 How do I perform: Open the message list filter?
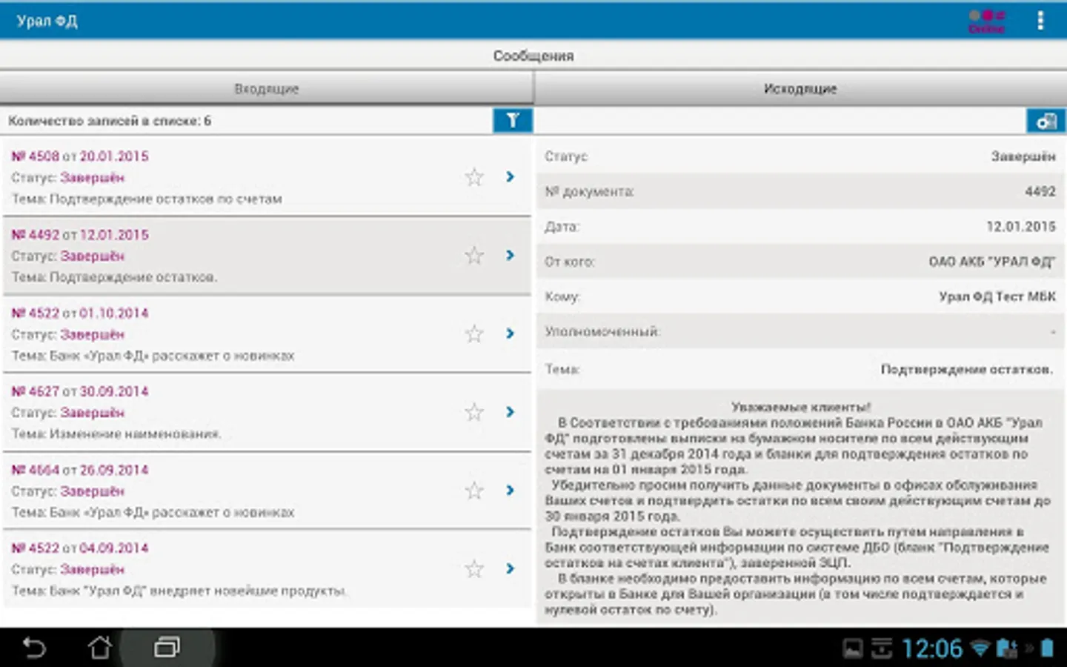(512, 120)
